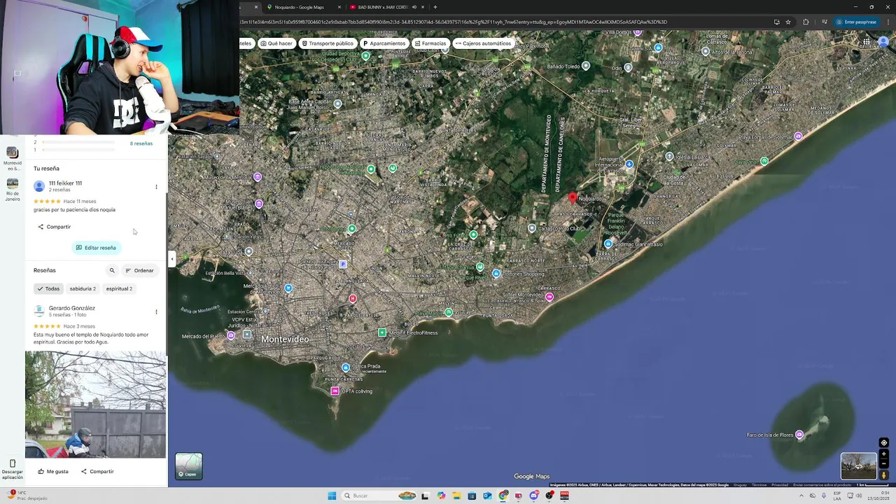Screen dimensions: 896x504
Task: Select the Farmacias category chip
Action: pyautogui.click(x=430, y=43)
